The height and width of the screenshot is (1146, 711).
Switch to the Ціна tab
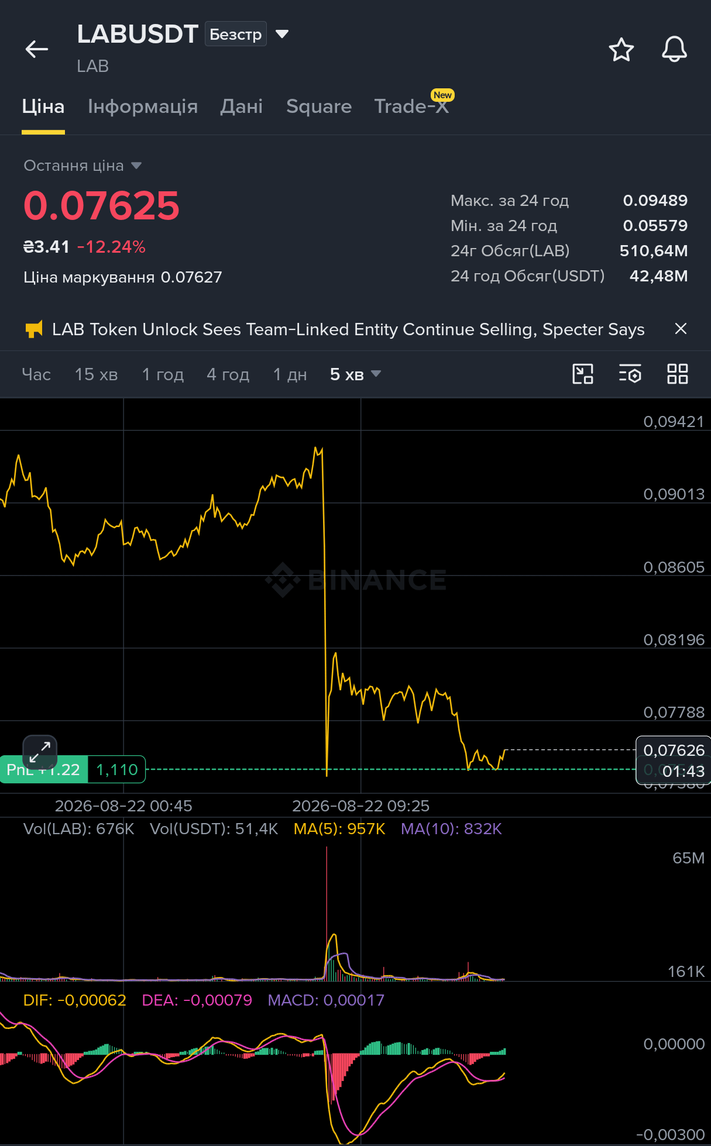point(43,106)
